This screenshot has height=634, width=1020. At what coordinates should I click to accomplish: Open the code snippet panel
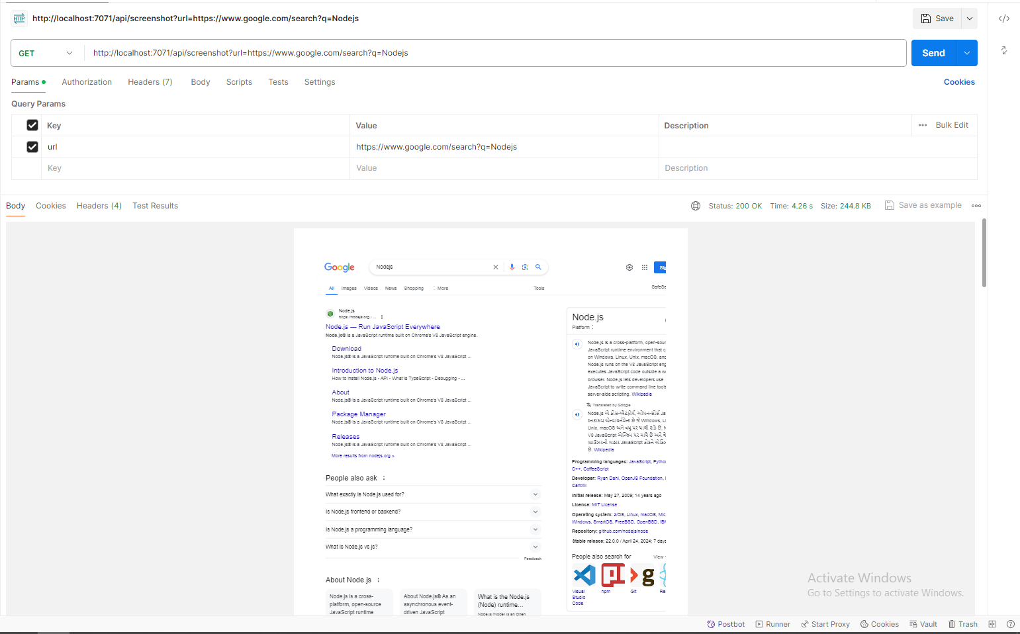[1003, 19]
